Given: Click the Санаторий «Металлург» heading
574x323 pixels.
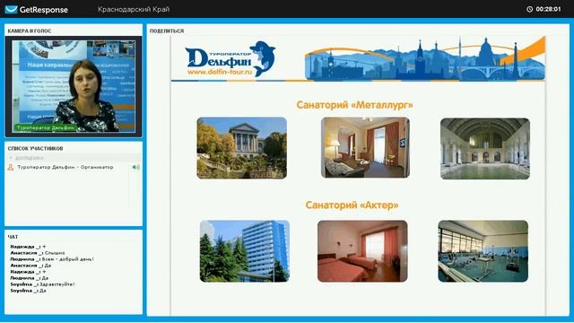Looking at the screenshot, I should pyautogui.click(x=354, y=105).
